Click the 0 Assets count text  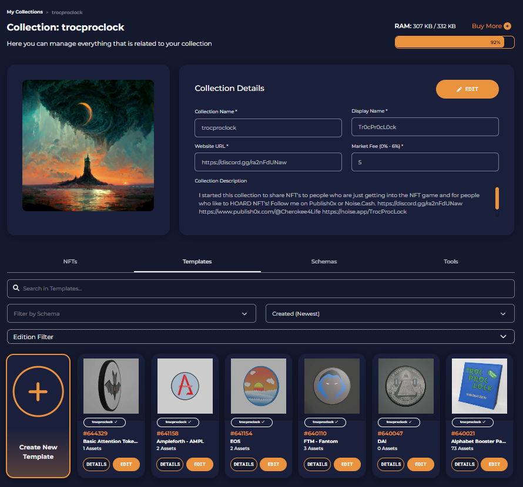tap(387, 448)
